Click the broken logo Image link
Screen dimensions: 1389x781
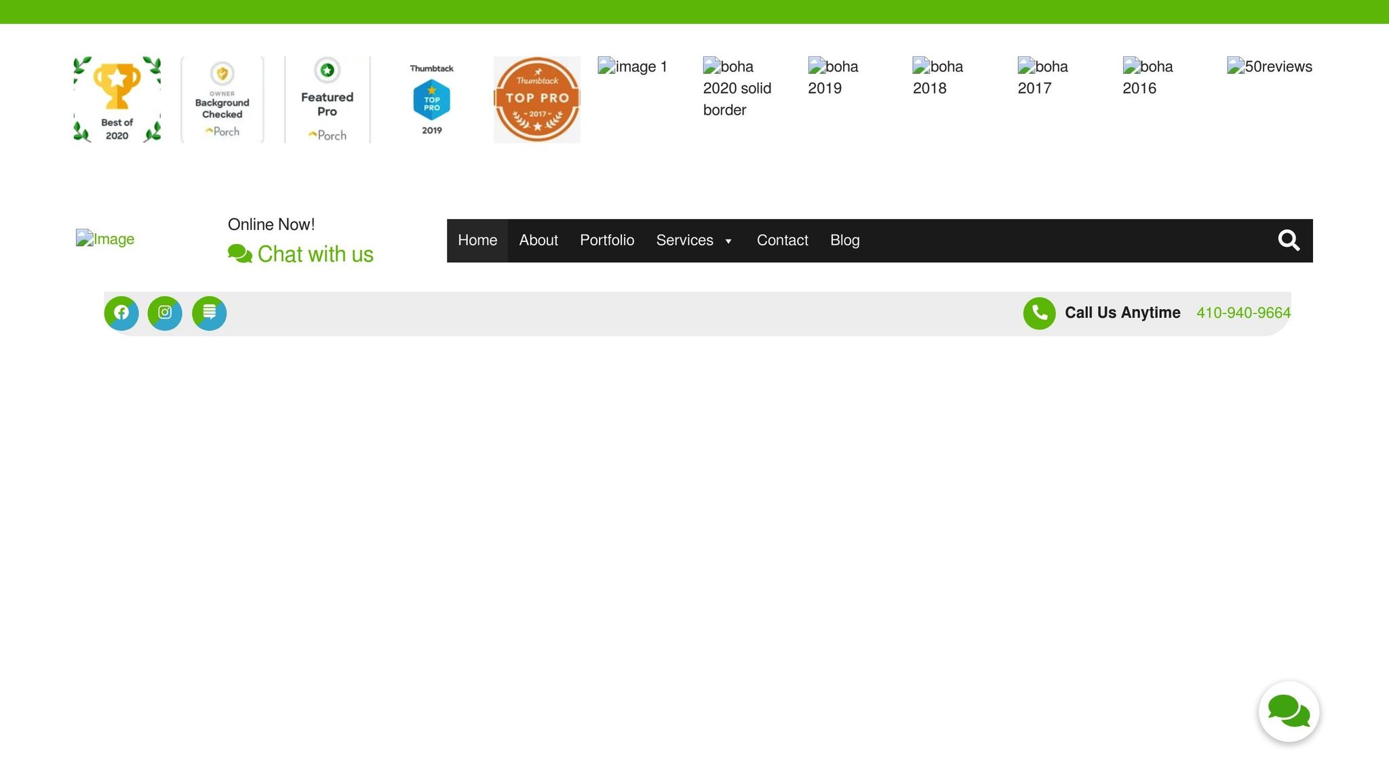[x=105, y=239]
